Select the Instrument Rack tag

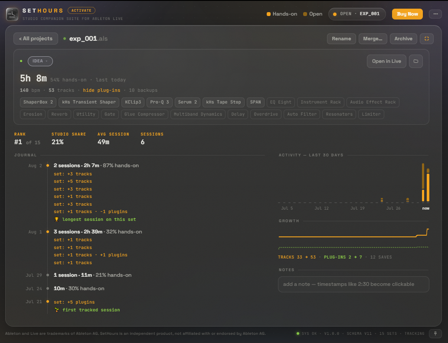click(320, 102)
